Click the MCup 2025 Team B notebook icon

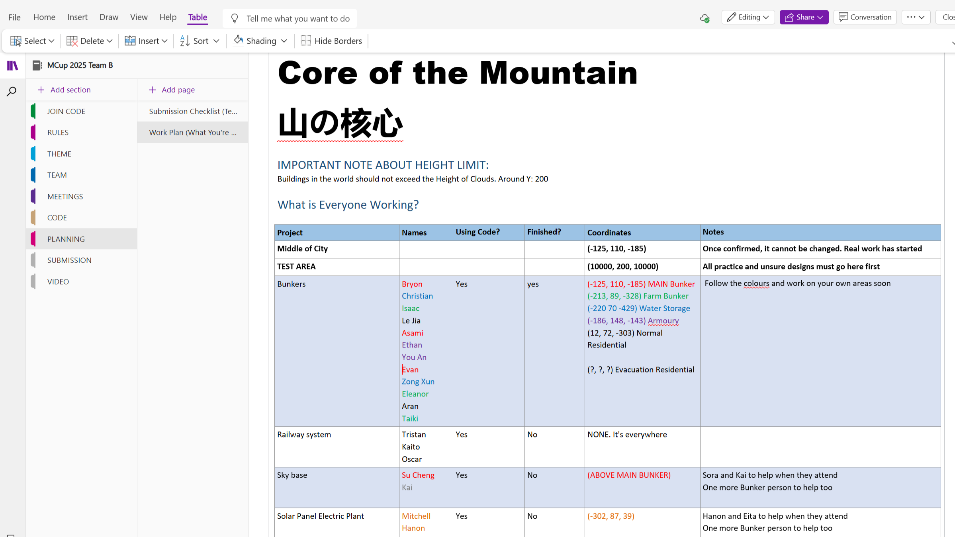pos(37,65)
